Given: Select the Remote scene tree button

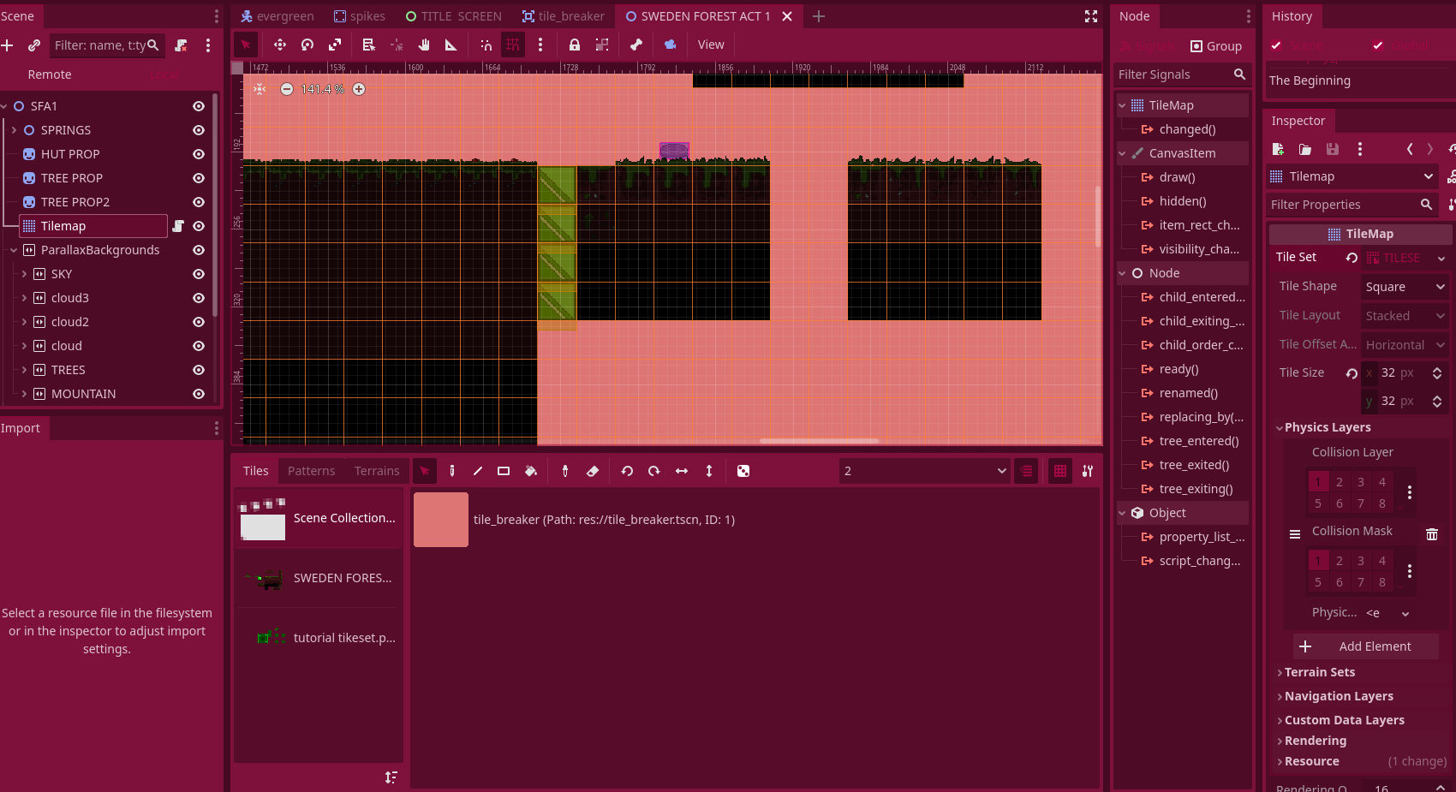Looking at the screenshot, I should [x=50, y=74].
